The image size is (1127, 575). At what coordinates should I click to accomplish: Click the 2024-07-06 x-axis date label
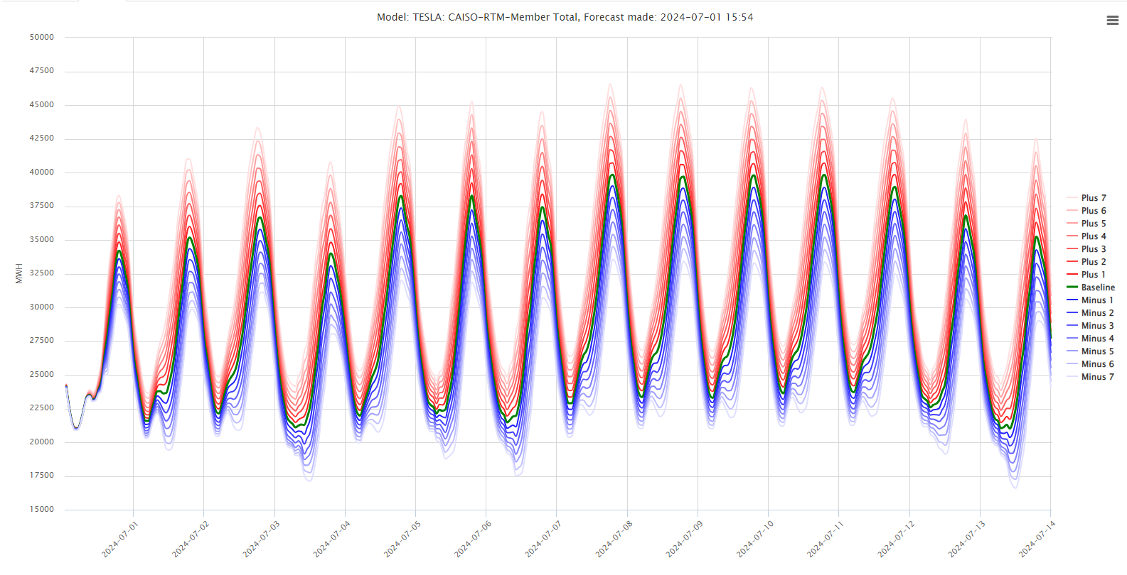point(473,539)
